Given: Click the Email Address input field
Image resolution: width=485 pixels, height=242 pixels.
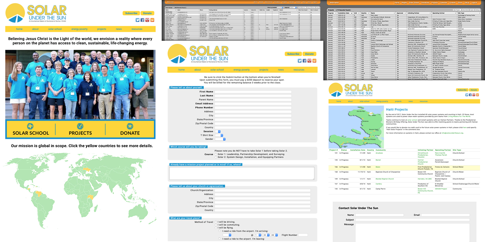Looking at the screenshot, I should [x=253, y=104].
